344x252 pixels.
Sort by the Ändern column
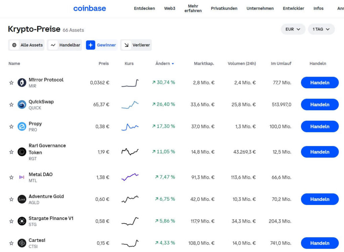tap(165, 64)
